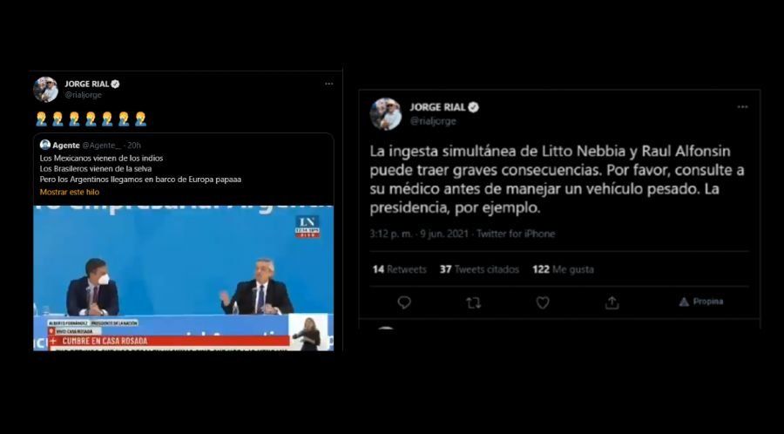The image size is (784, 434).
Task: Retweet the Litto Nebbia tweet
Action: pyautogui.click(x=473, y=302)
